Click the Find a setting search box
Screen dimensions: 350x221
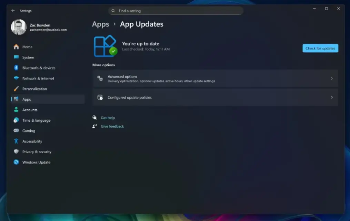[x=176, y=11]
